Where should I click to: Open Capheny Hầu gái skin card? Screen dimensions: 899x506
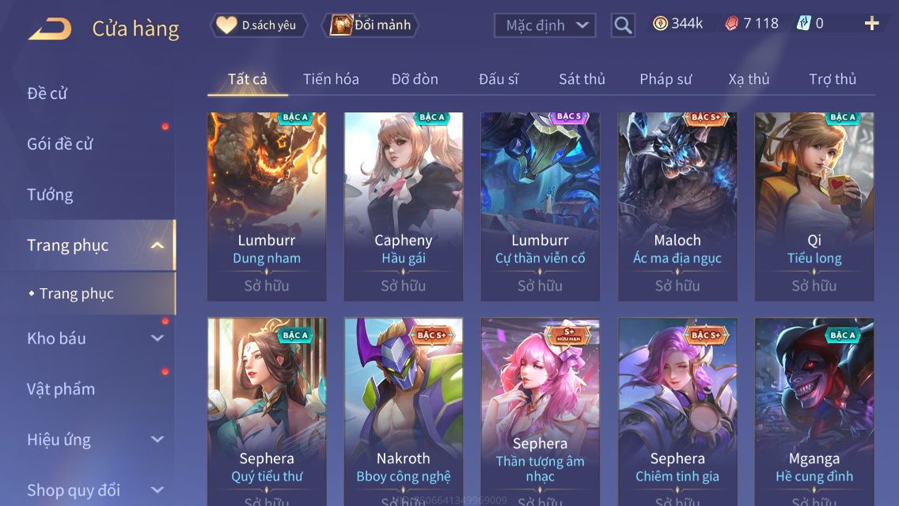tap(403, 207)
